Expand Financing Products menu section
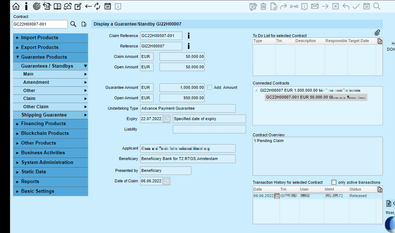Screen dimensions: 395x233 click(50, 124)
